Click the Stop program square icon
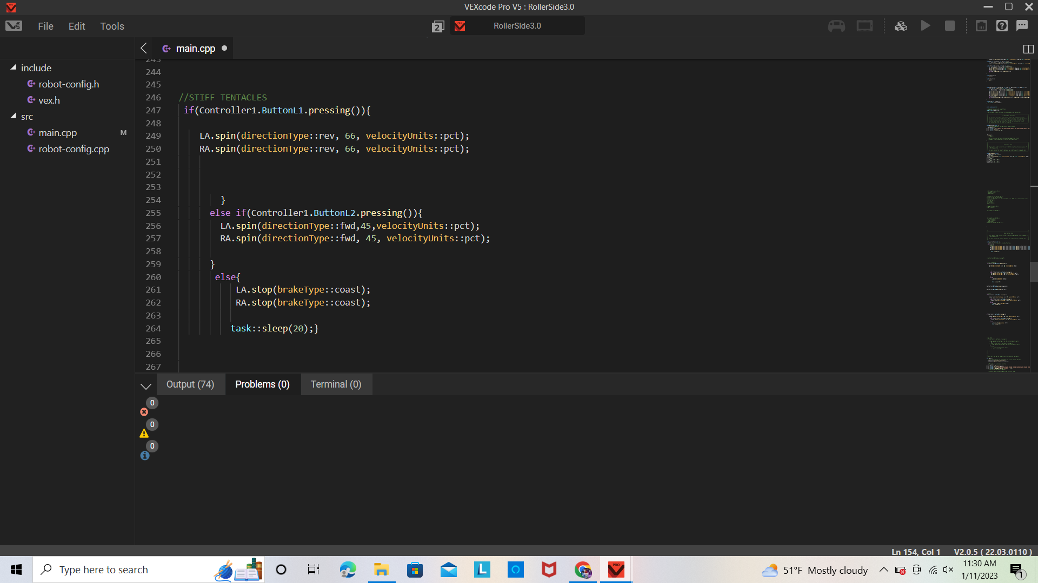Viewport: 1038px width, 583px height. point(949,26)
